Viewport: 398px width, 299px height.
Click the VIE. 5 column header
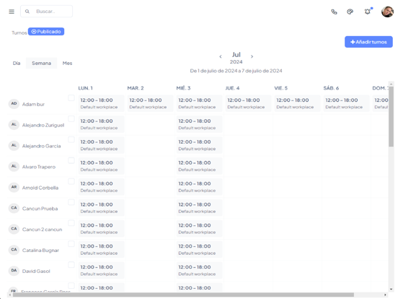(x=280, y=88)
